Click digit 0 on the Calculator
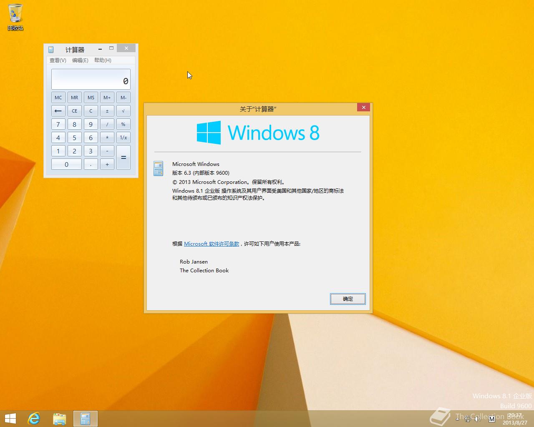The image size is (534, 427). point(66,164)
